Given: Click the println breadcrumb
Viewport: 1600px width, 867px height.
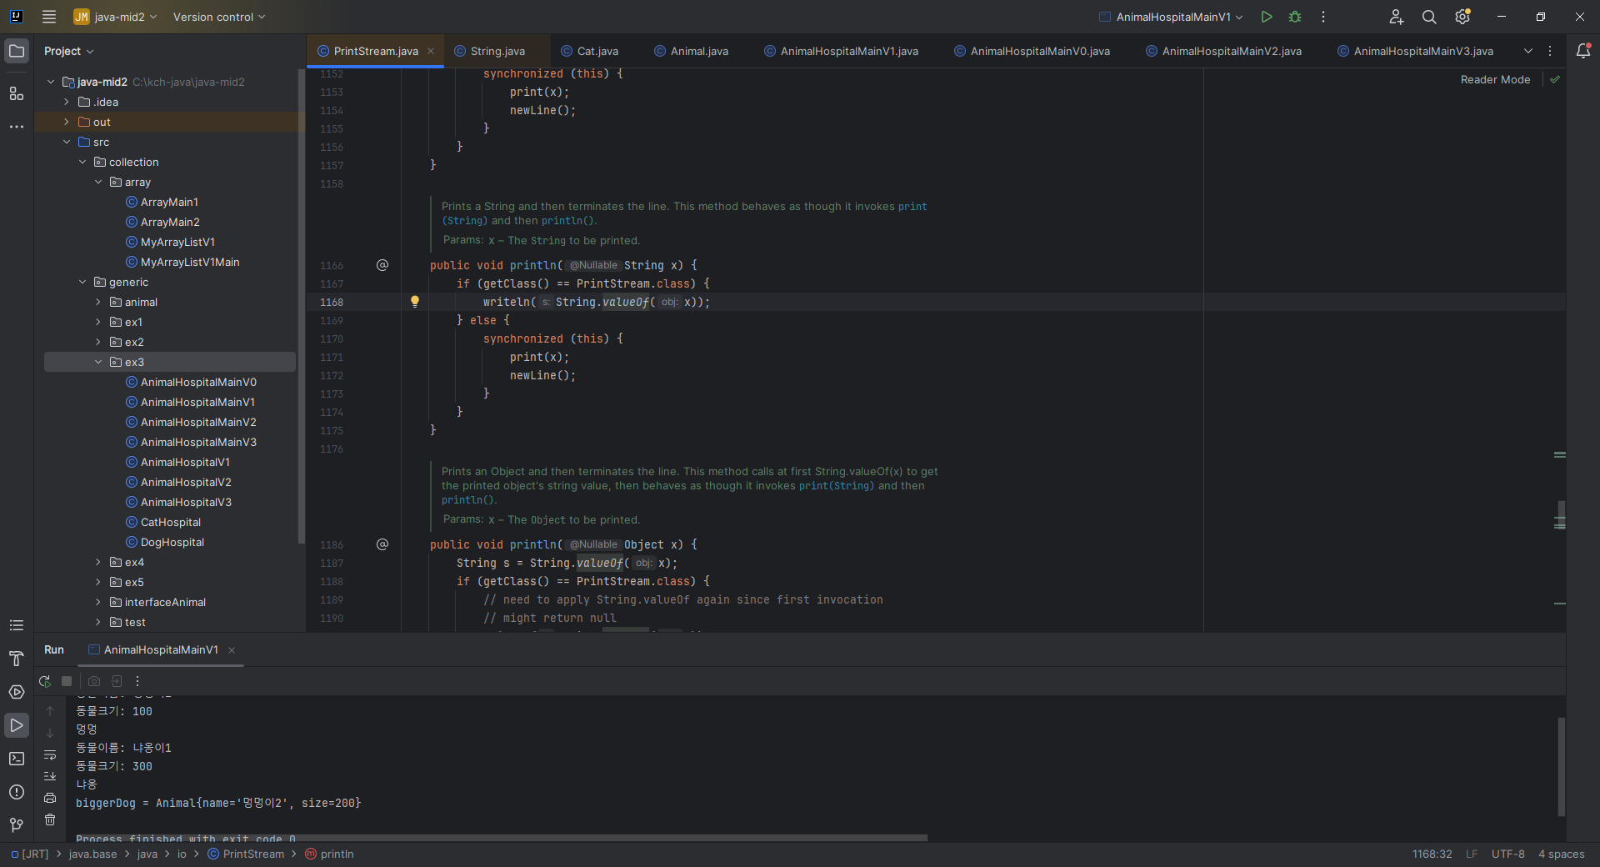Looking at the screenshot, I should point(329,854).
